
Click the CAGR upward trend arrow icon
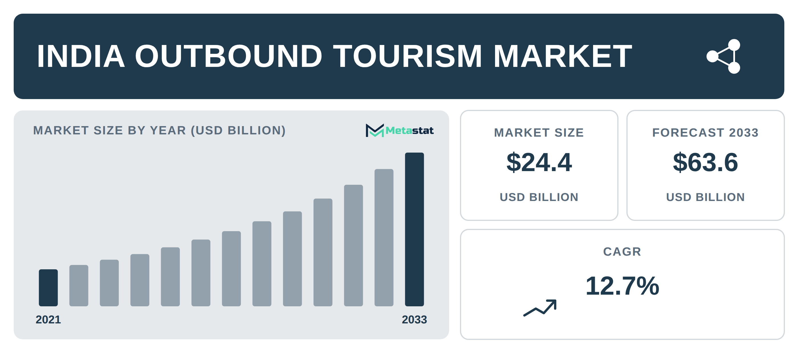540,308
